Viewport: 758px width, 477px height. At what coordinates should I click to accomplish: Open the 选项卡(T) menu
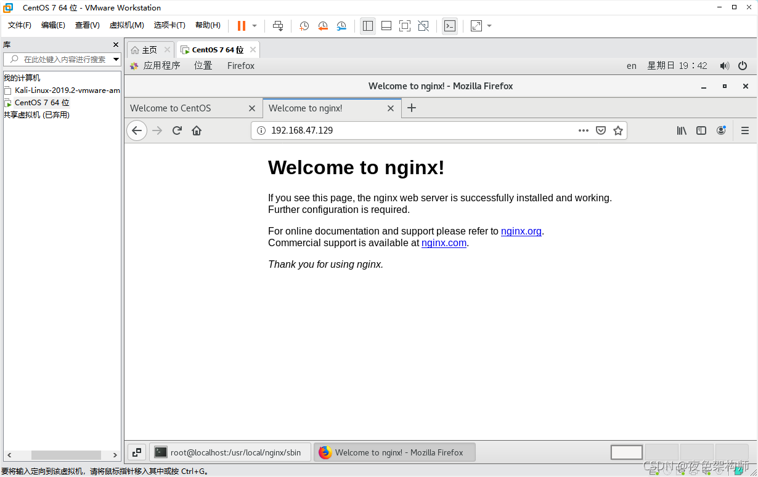pyautogui.click(x=169, y=25)
